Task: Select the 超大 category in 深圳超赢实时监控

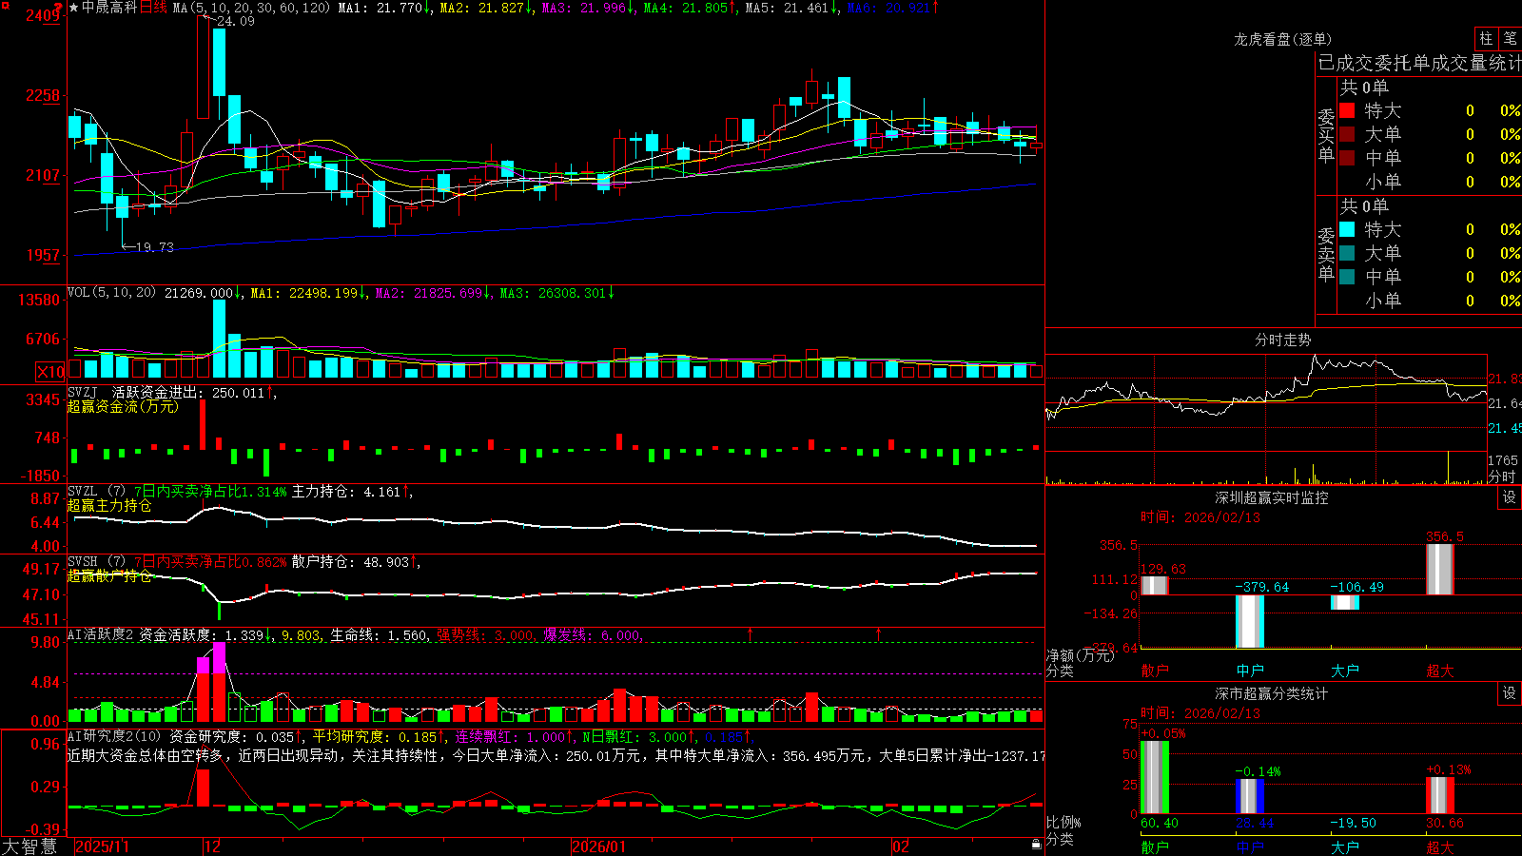Action: tap(1439, 671)
